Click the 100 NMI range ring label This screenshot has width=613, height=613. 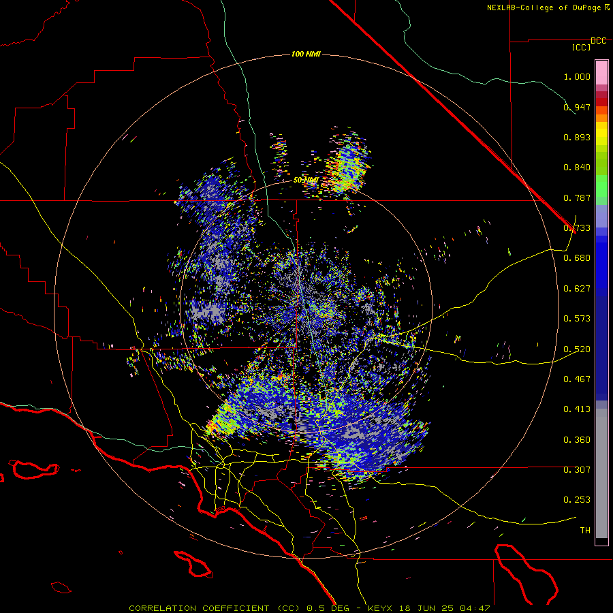coord(306,54)
